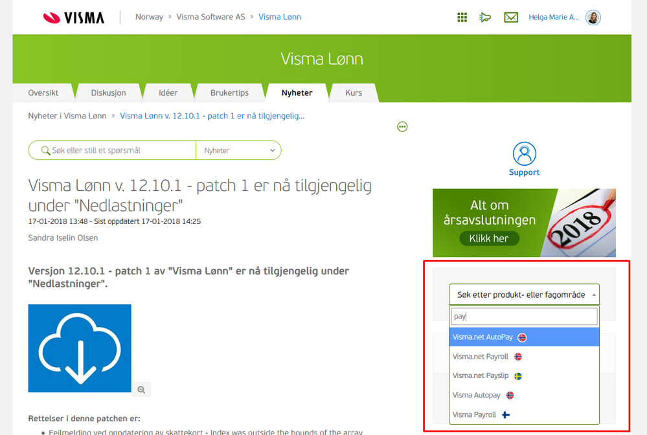Select the Nyheter tab

click(x=297, y=93)
